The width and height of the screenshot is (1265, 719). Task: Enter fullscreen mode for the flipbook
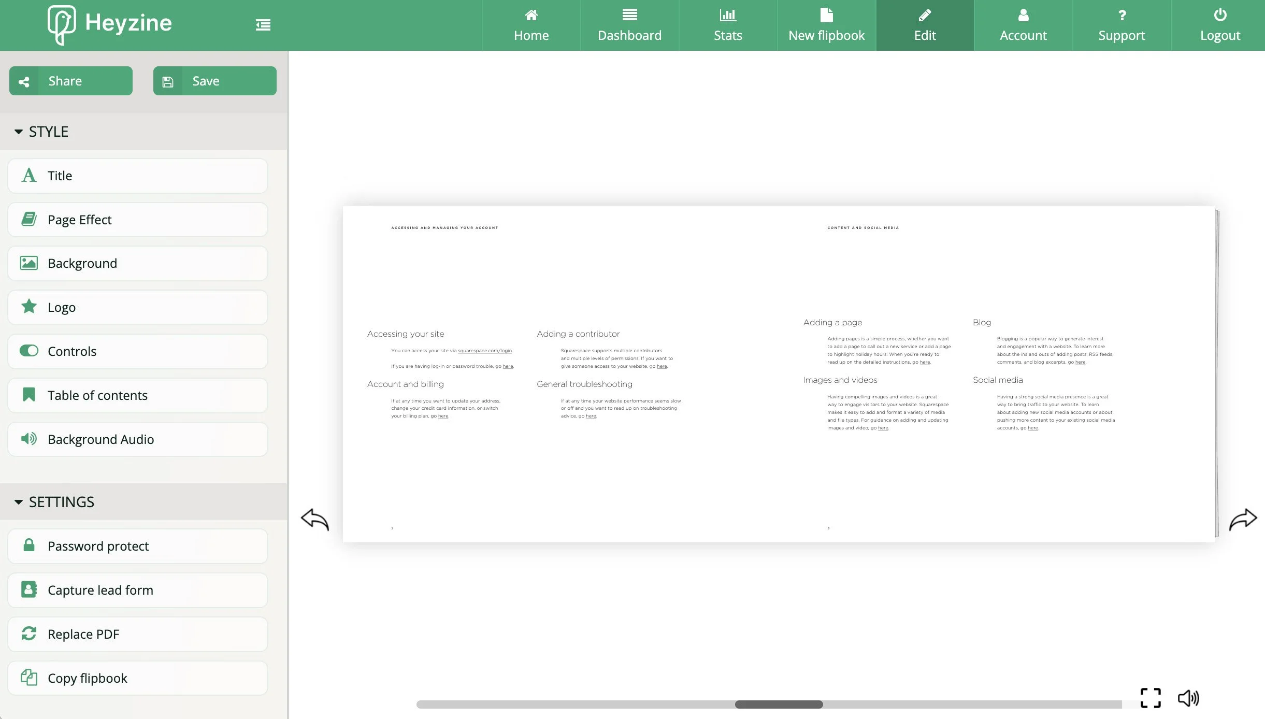(x=1150, y=698)
